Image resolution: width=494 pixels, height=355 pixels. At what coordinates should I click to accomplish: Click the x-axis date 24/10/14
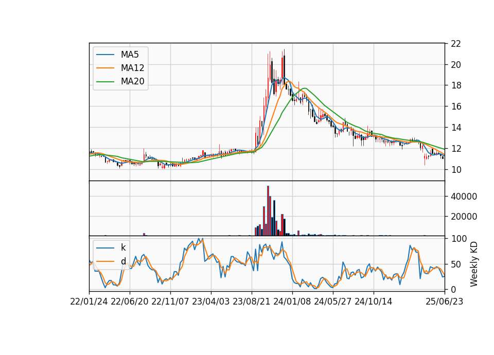(x=374, y=302)
